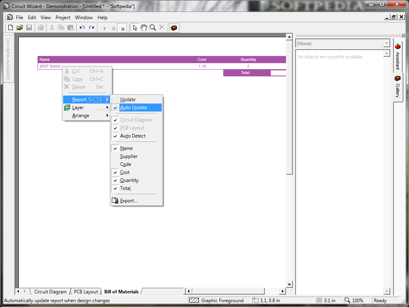Open the Project menu
Image resolution: width=409 pixels, height=307 pixels.
[x=63, y=18]
